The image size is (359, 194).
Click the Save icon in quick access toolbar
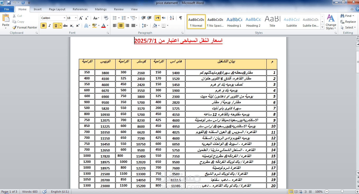[9, 3]
